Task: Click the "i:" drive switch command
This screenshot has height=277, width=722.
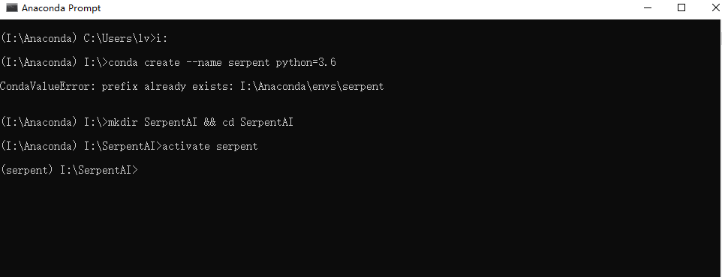Action: click(162, 39)
